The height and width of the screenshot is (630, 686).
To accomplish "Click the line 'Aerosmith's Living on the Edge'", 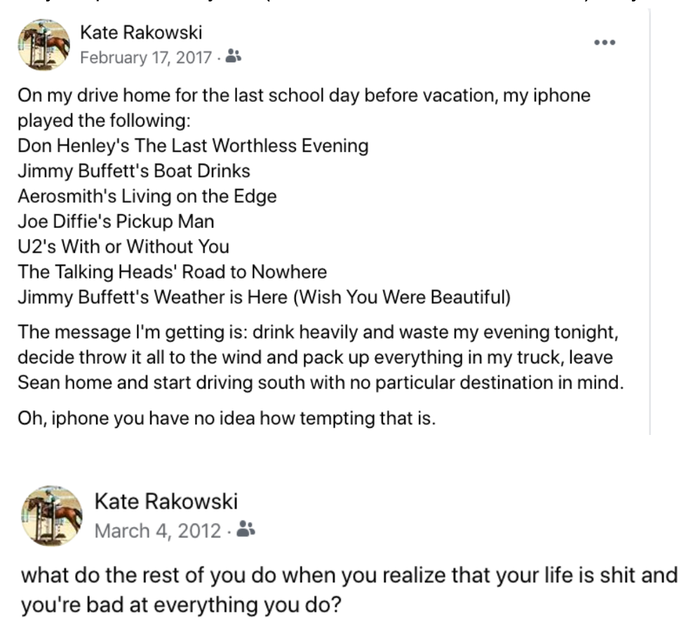I will pyautogui.click(x=147, y=196).
